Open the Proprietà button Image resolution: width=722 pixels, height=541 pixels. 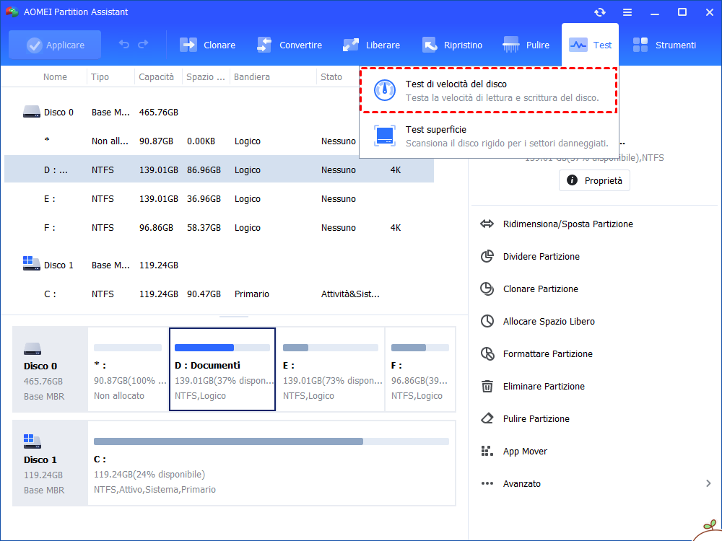pyautogui.click(x=594, y=180)
